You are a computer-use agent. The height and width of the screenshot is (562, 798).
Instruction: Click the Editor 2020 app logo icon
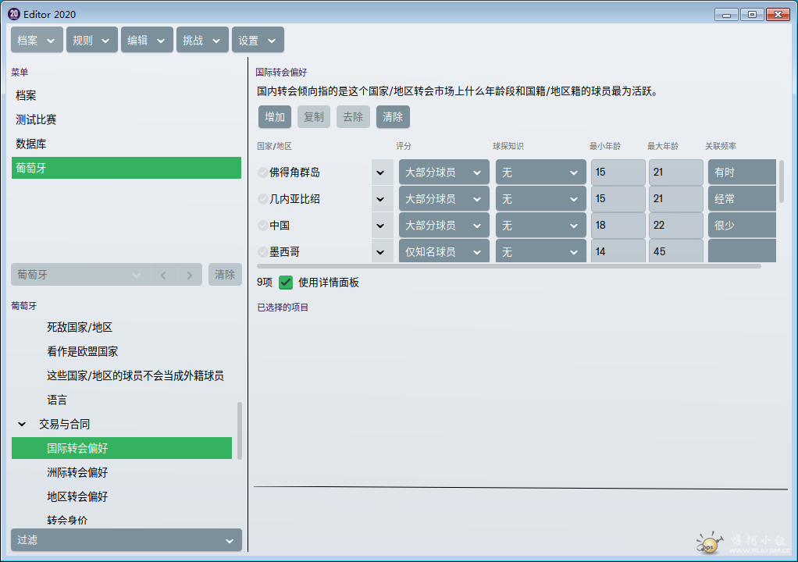[13, 14]
